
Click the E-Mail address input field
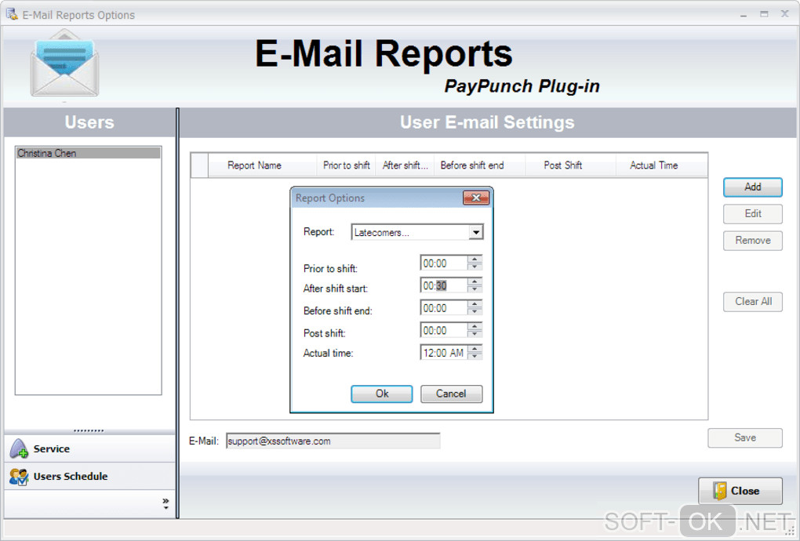pyautogui.click(x=333, y=441)
